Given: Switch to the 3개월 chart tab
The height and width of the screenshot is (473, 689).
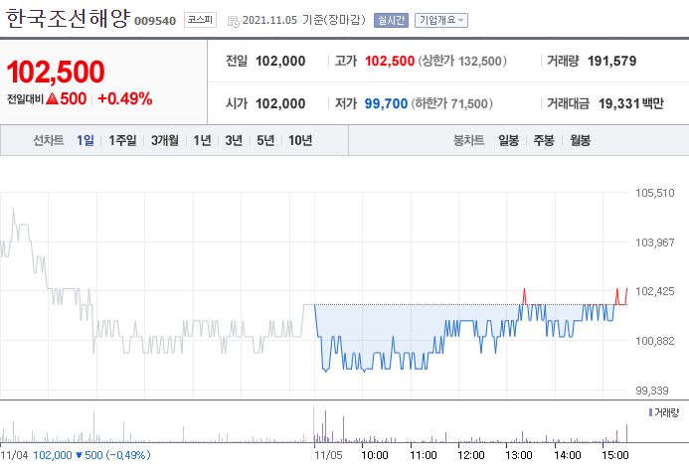Looking at the screenshot, I should [165, 140].
